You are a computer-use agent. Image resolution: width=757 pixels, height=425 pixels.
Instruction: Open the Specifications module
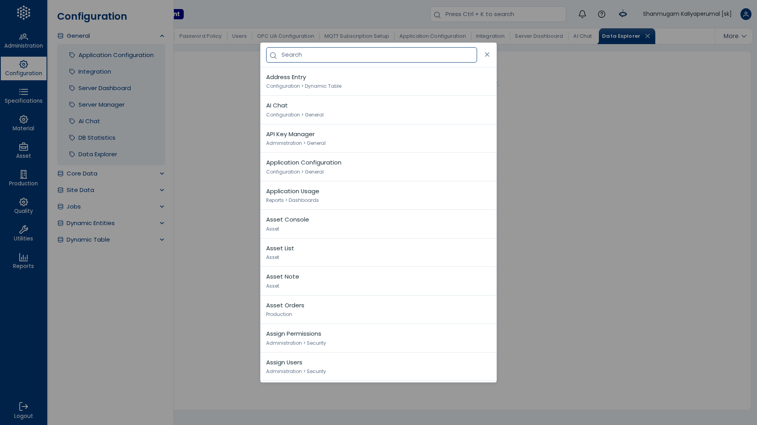[24, 96]
